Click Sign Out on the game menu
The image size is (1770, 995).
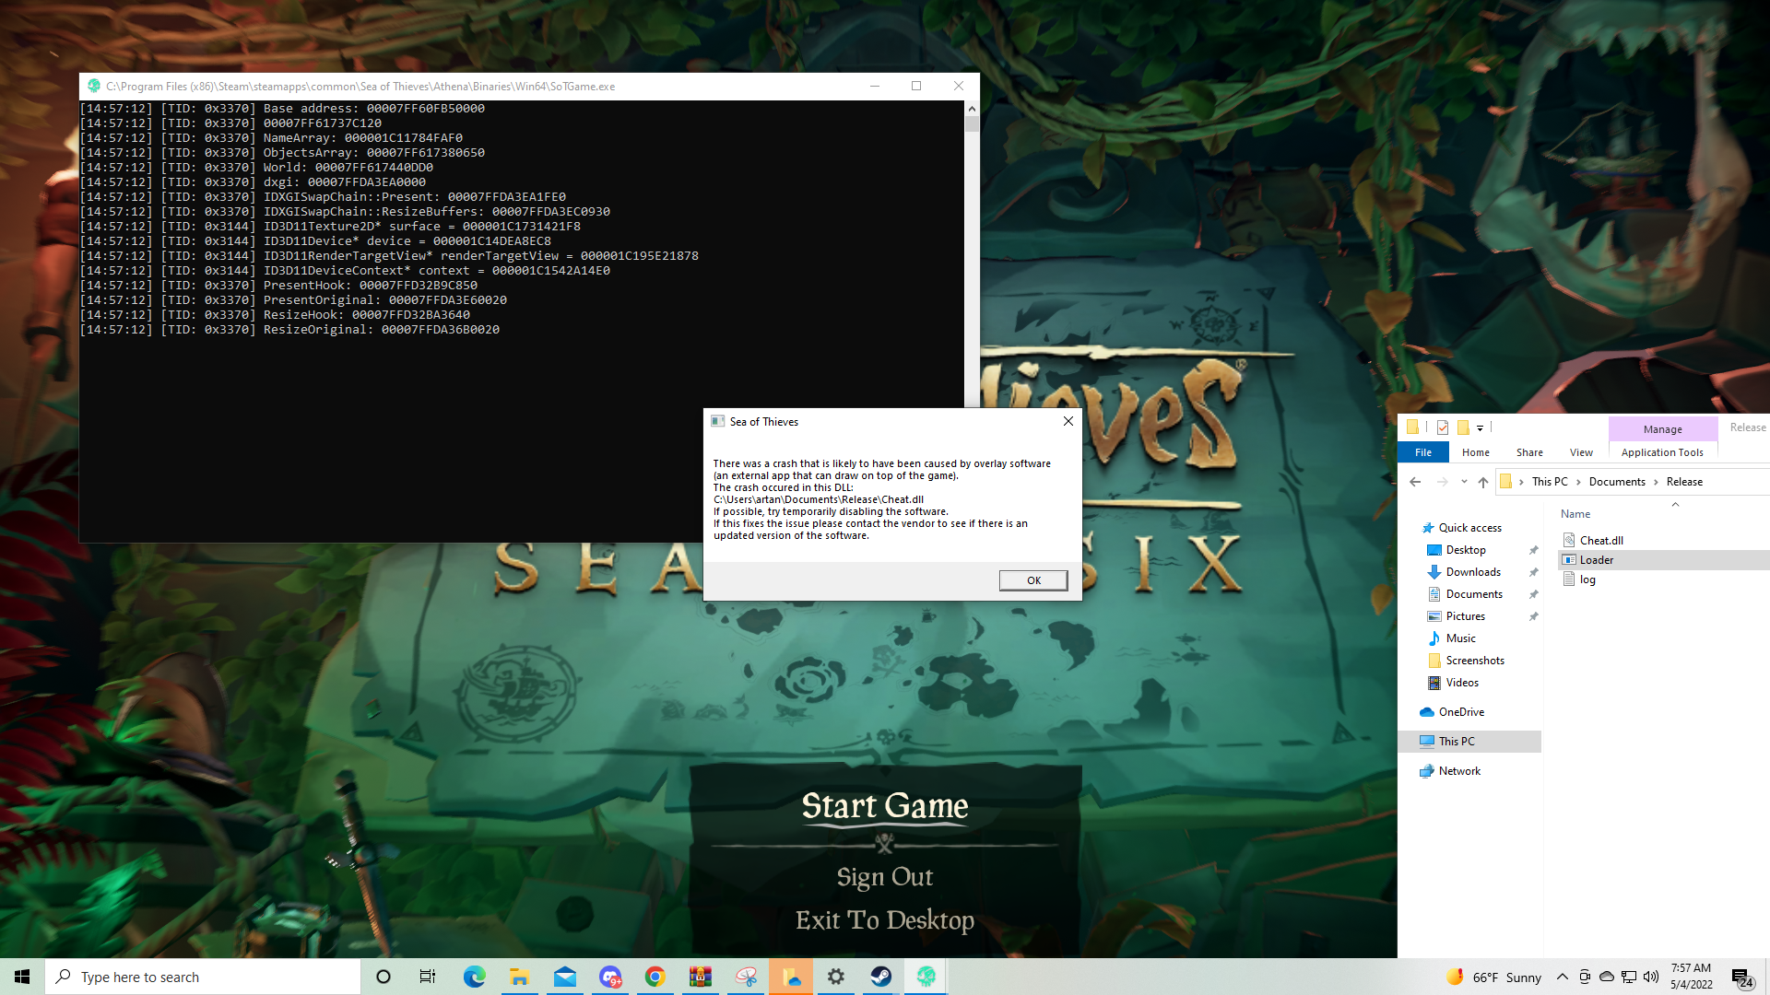[x=885, y=877]
